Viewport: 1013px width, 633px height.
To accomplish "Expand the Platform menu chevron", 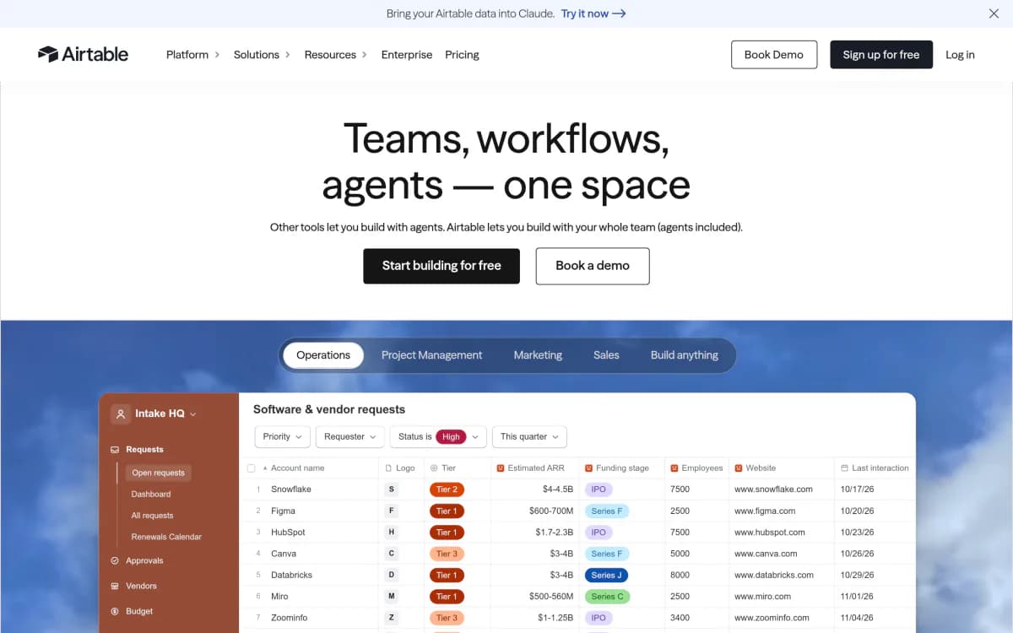I will click(x=217, y=55).
